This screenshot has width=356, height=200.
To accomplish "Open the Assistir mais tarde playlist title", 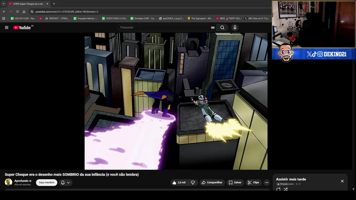I will (x=291, y=179).
